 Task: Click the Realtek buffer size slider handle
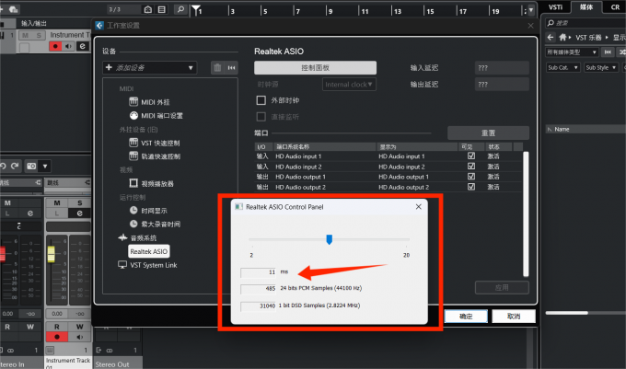pos(329,239)
